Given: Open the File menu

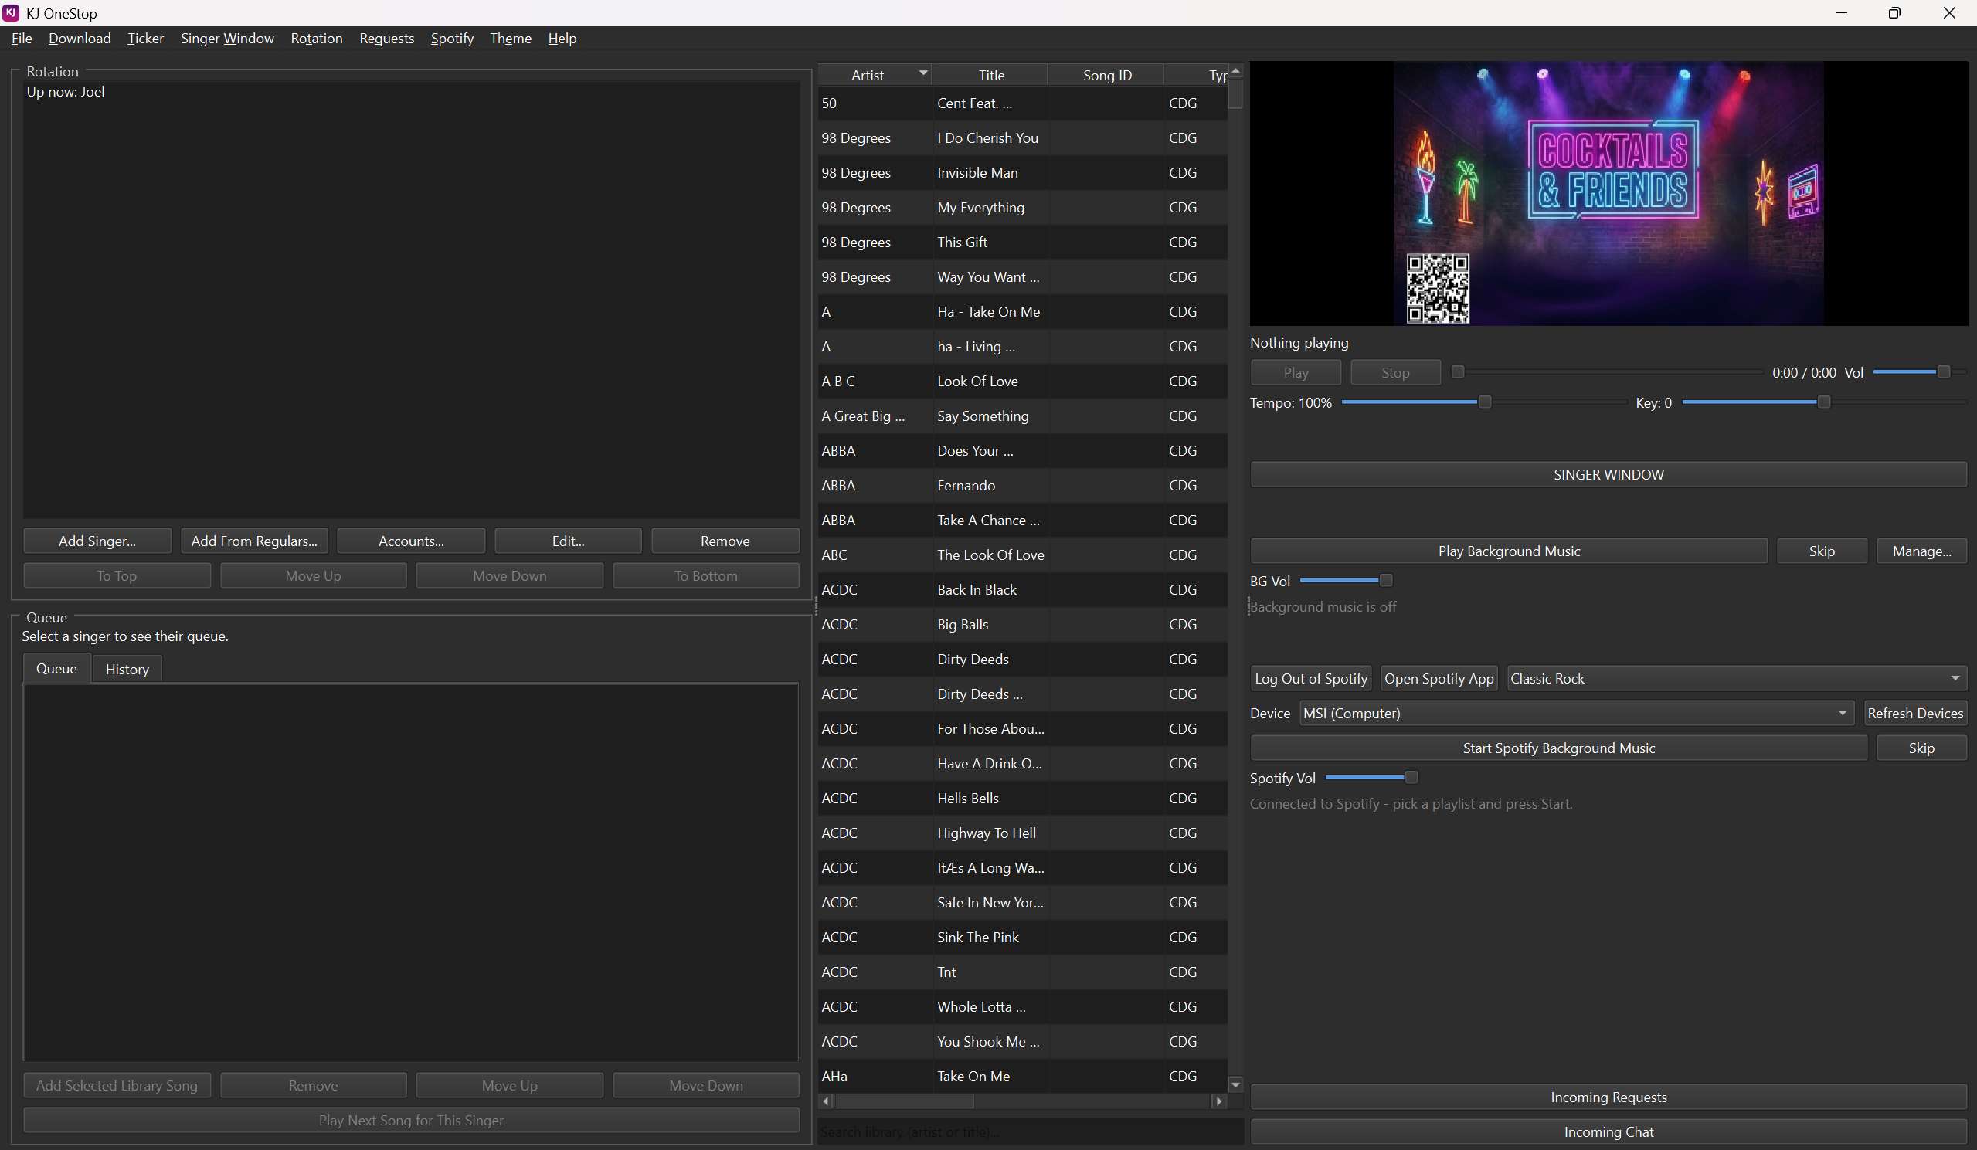Looking at the screenshot, I should click(22, 39).
